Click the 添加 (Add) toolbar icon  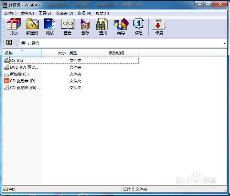pyautogui.click(x=14, y=24)
